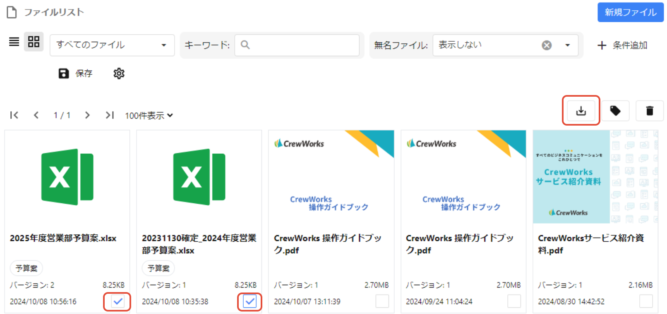Go to first page icon
The height and width of the screenshot is (314, 667).
coord(14,115)
